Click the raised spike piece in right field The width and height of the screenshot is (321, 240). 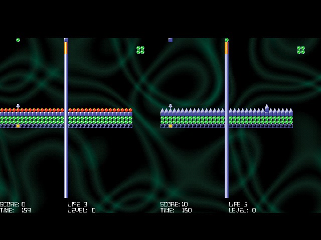(267, 107)
